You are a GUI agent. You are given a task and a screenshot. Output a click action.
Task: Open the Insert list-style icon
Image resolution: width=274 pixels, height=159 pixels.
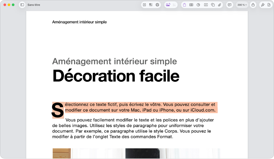pyautogui.click(x=150, y=5)
